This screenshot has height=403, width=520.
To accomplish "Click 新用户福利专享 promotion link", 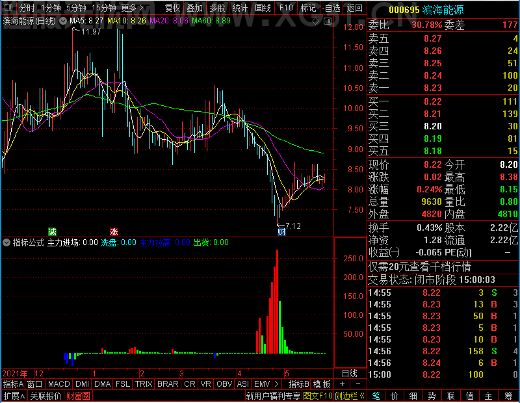I will pos(273,396).
